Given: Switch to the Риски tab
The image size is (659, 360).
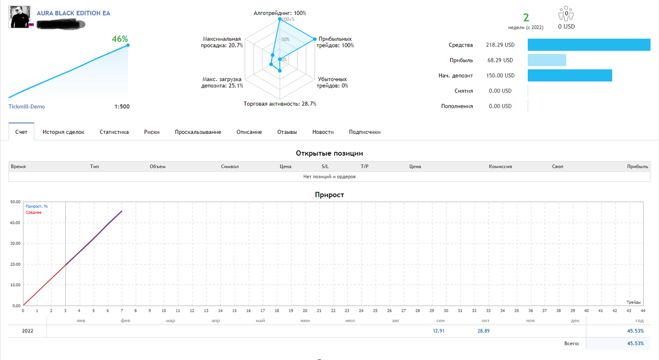Looking at the screenshot, I should pyautogui.click(x=152, y=132).
